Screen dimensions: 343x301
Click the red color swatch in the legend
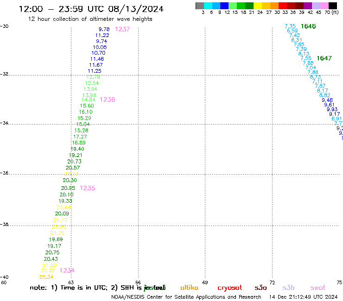pos(283,6)
